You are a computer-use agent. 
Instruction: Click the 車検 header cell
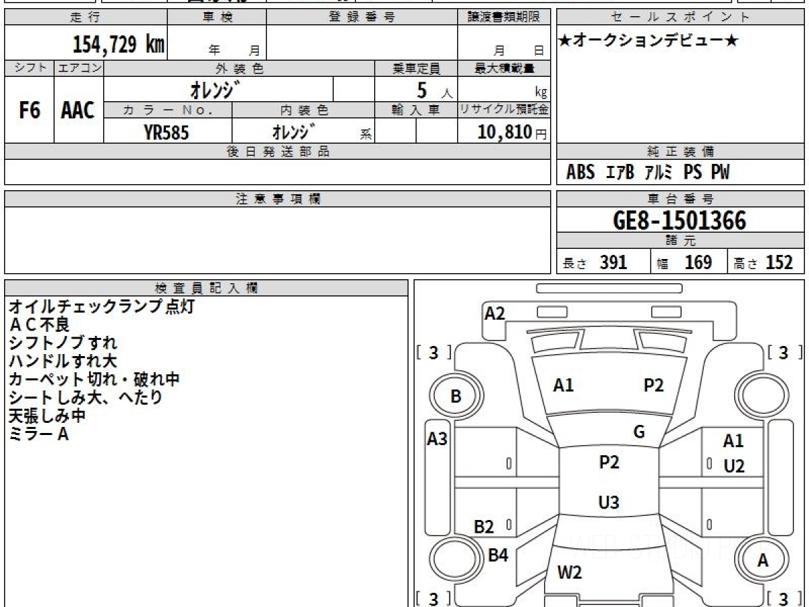[x=217, y=18]
